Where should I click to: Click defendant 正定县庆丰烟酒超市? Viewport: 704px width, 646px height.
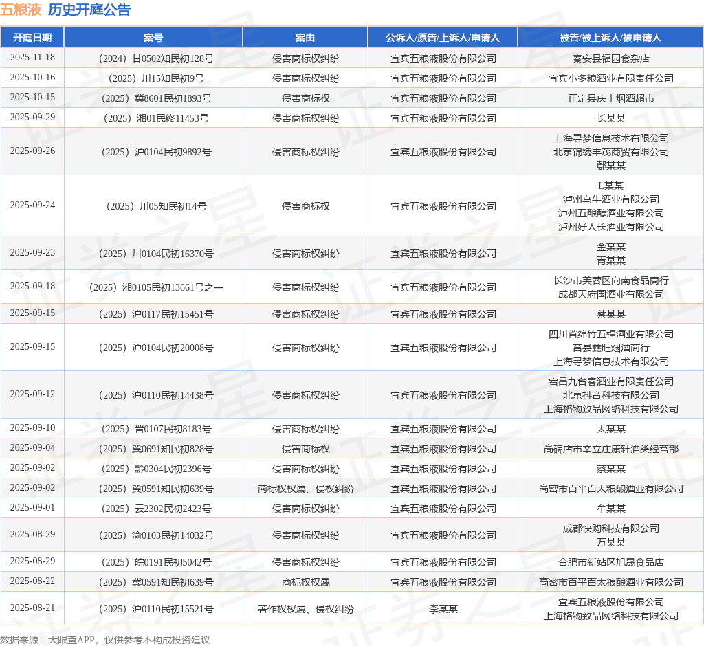(x=610, y=98)
